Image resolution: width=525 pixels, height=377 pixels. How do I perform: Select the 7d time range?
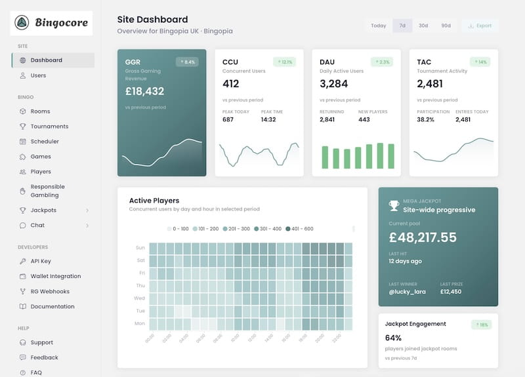[402, 26]
